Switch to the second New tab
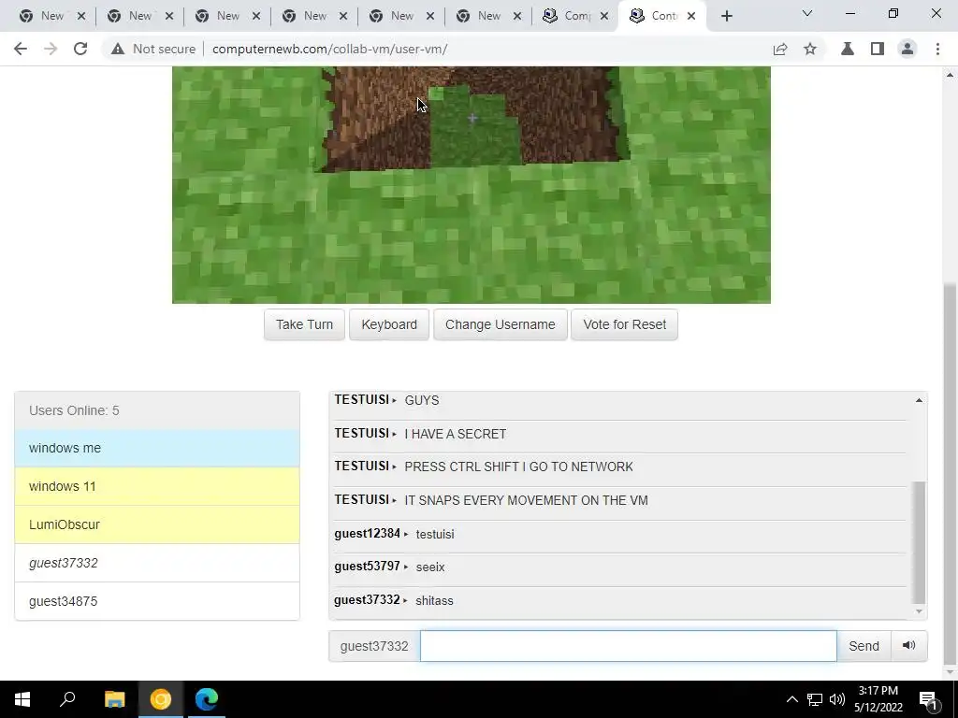 point(139,17)
